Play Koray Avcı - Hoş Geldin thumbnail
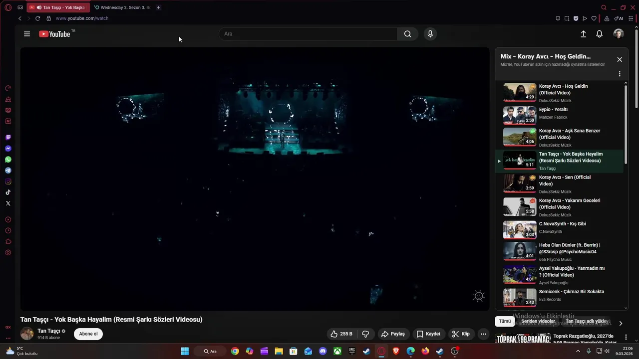639x359 pixels. coord(520,92)
